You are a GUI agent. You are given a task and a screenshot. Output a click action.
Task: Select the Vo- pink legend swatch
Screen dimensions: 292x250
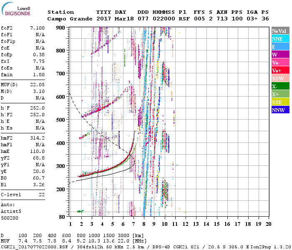[280, 62]
